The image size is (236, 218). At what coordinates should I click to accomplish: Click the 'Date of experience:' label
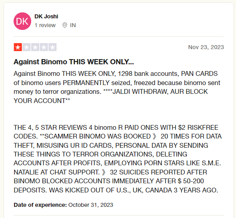(x=40, y=205)
